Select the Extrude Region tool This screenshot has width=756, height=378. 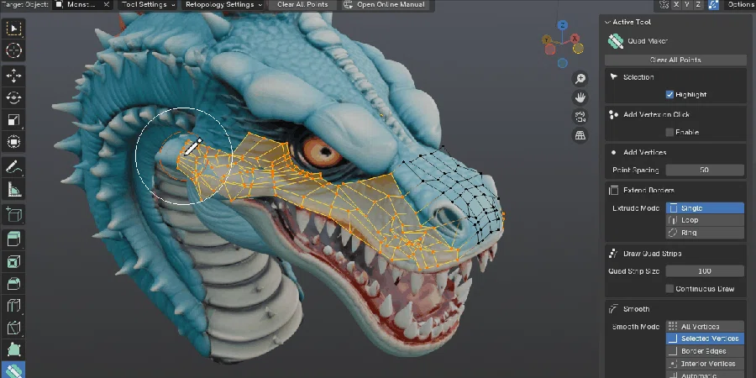pyautogui.click(x=13, y=239)
